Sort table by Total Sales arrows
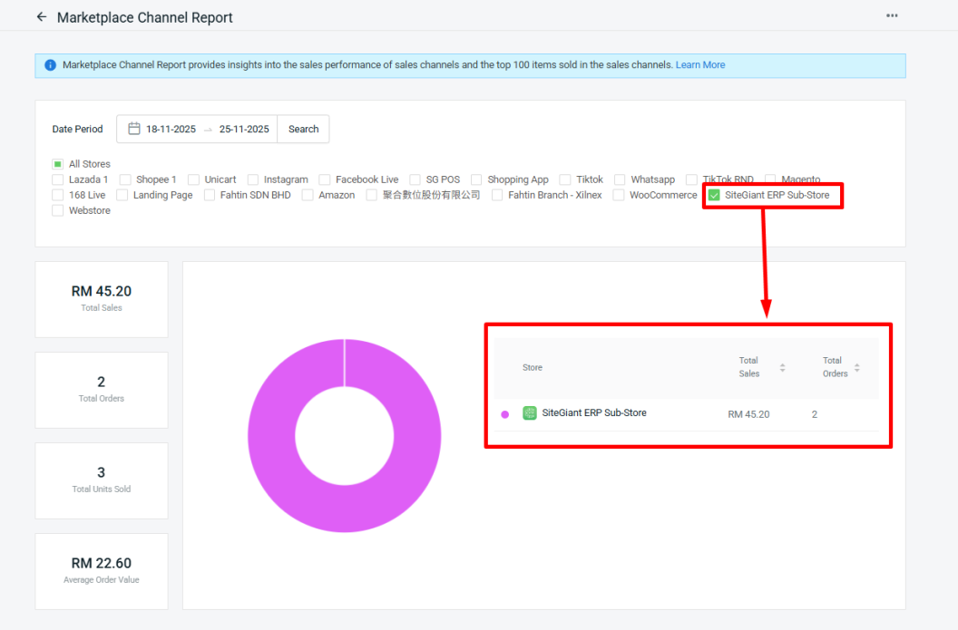This screenshot has width=958, height=630. click(782, 368)
